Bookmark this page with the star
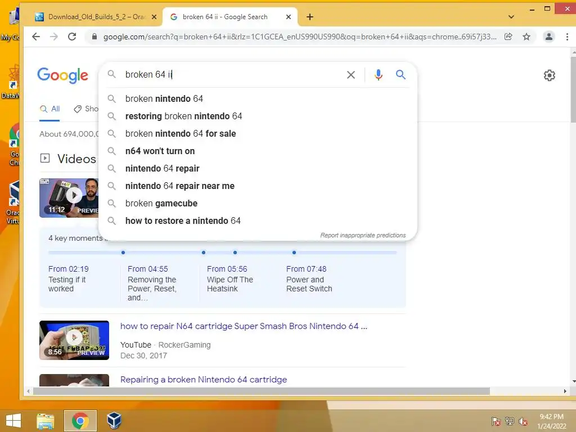 click(526, 37)
